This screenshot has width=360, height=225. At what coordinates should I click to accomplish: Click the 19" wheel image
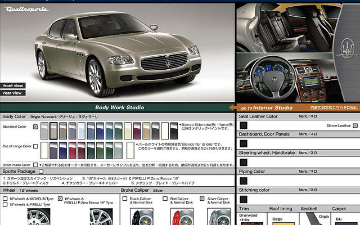tap(101, 217)
